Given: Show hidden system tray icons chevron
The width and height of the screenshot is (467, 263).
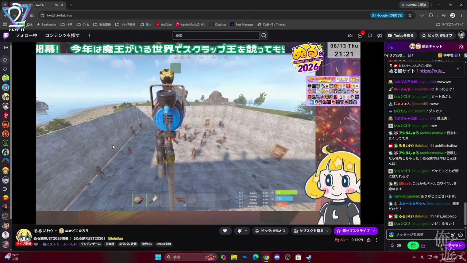Looking at the screenshot, I should tap(415, 257).
